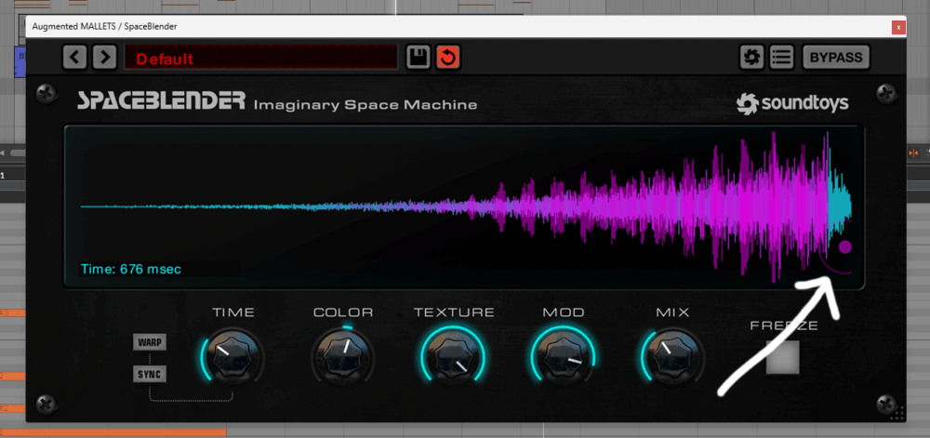Click the plugin window resize grip corner
Screen dimensions: 930x438
[x=897, y=413]
